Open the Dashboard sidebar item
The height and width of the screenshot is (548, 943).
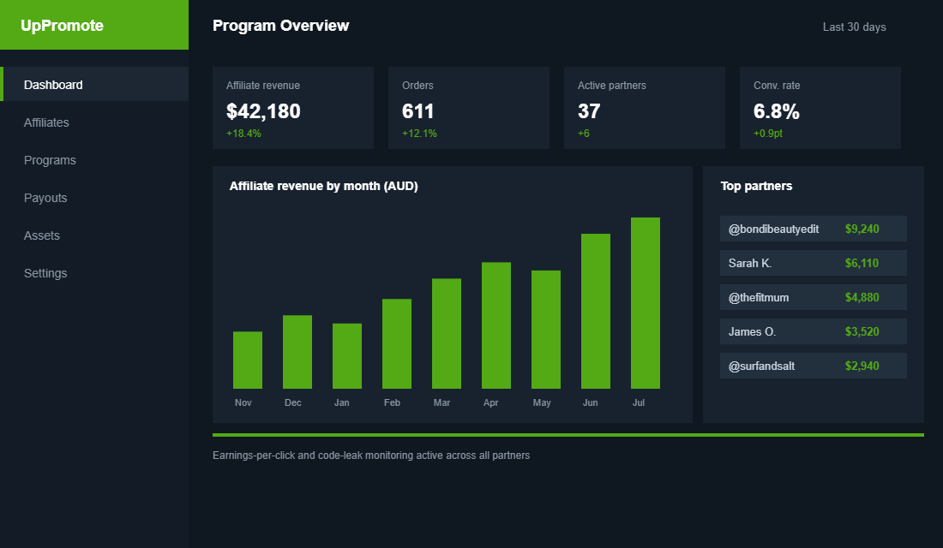[x=94, y=84]
